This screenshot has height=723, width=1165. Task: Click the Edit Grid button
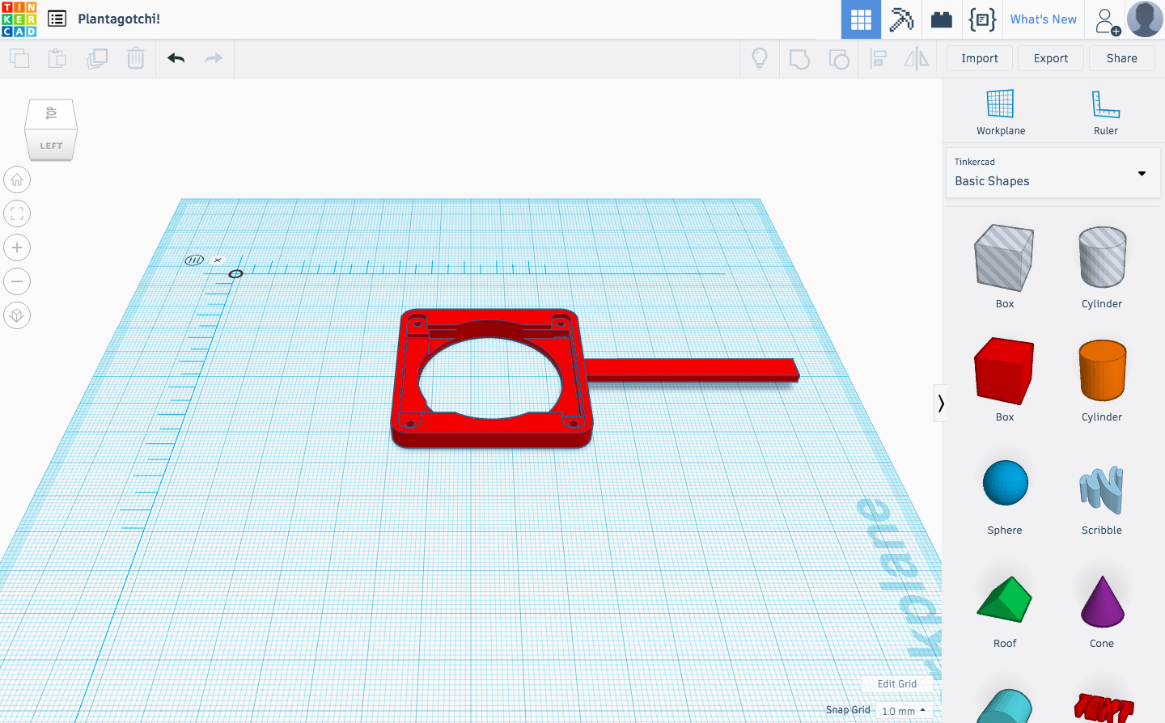pos(897,684)
